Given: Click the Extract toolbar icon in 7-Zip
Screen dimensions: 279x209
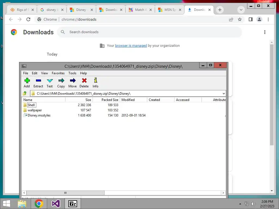Looking at the screenshot, I should click(x=38, y=83).
